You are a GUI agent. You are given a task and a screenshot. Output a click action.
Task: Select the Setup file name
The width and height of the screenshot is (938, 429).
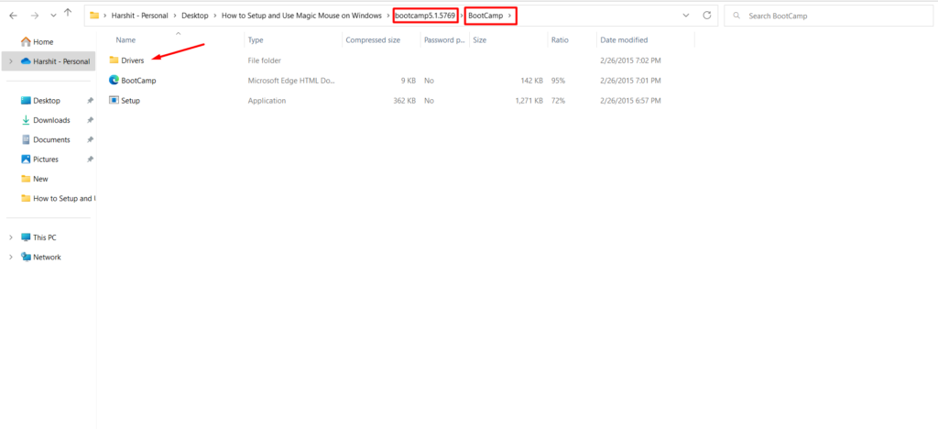(x=130, y=101)
